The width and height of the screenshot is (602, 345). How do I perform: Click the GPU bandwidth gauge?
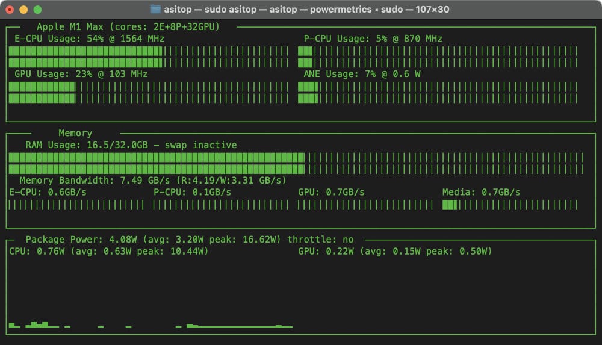(x=365, y=205)
